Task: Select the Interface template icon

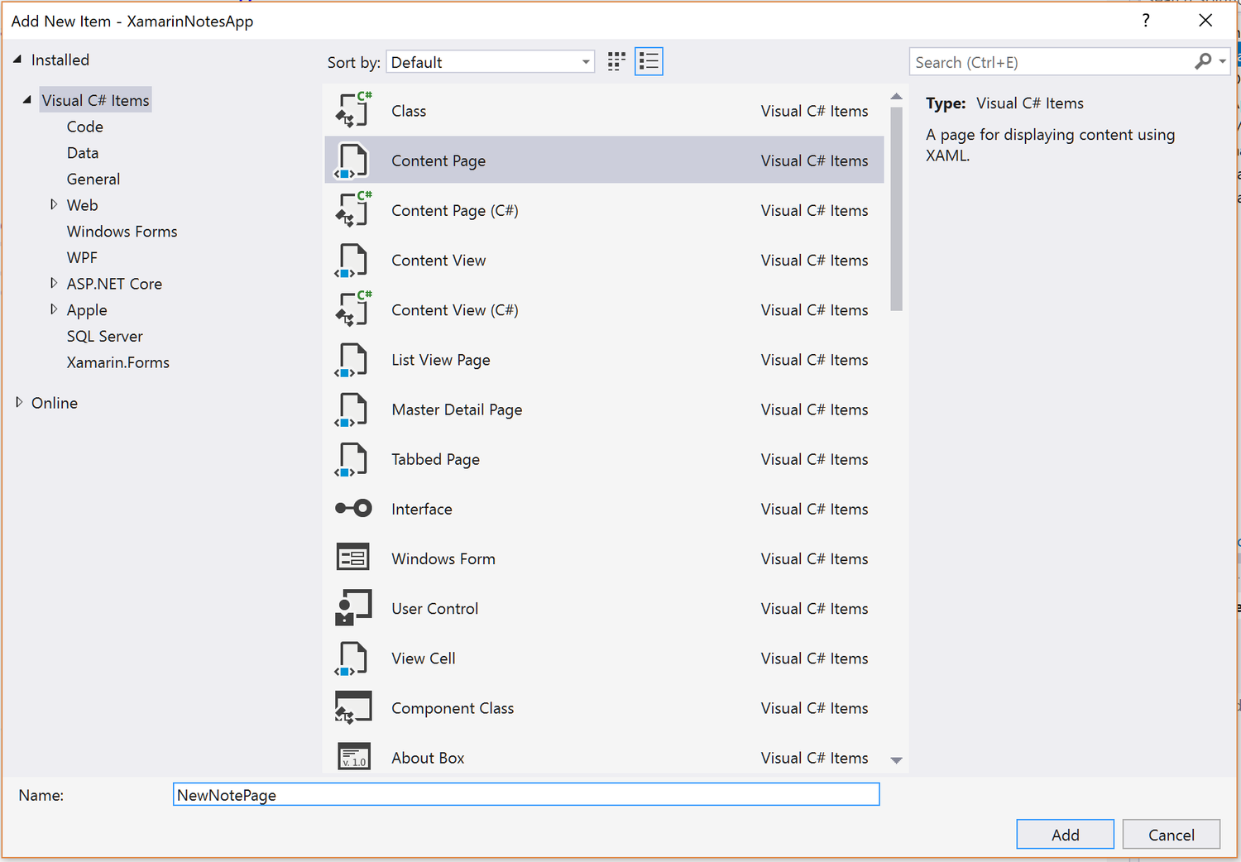Action: click(x=353, y=508)
